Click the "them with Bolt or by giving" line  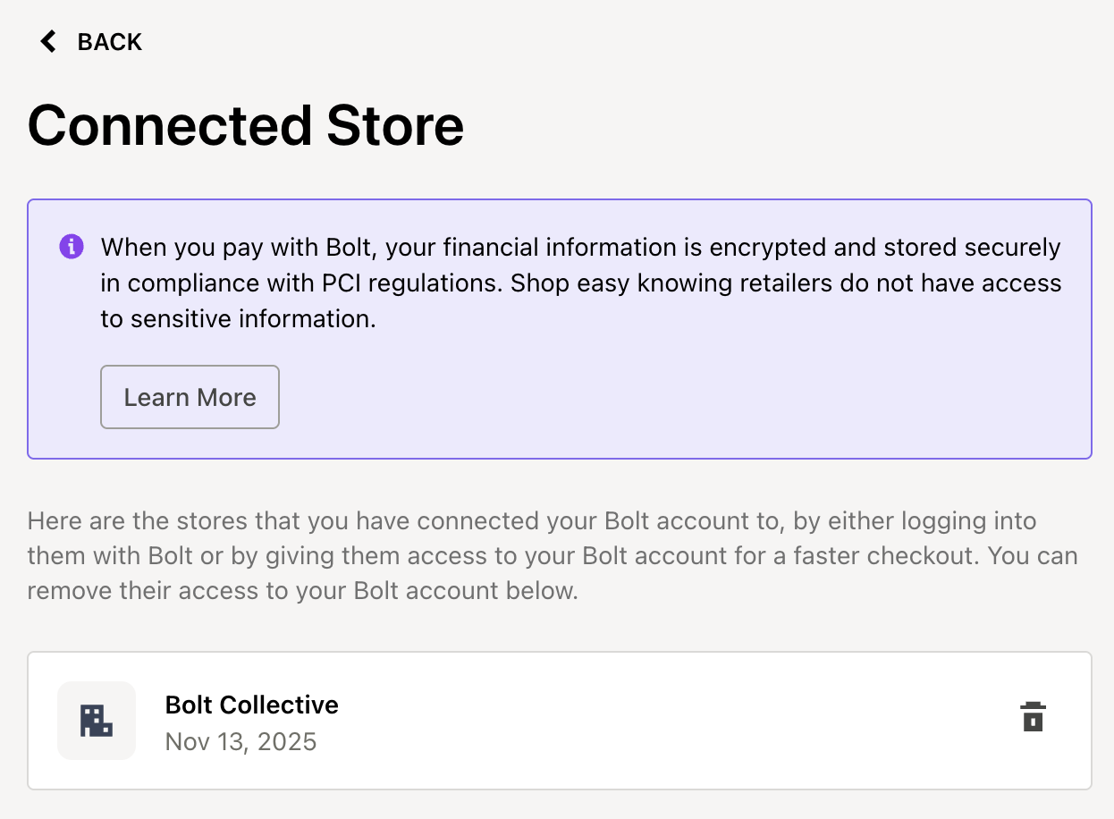pos(552,556)
